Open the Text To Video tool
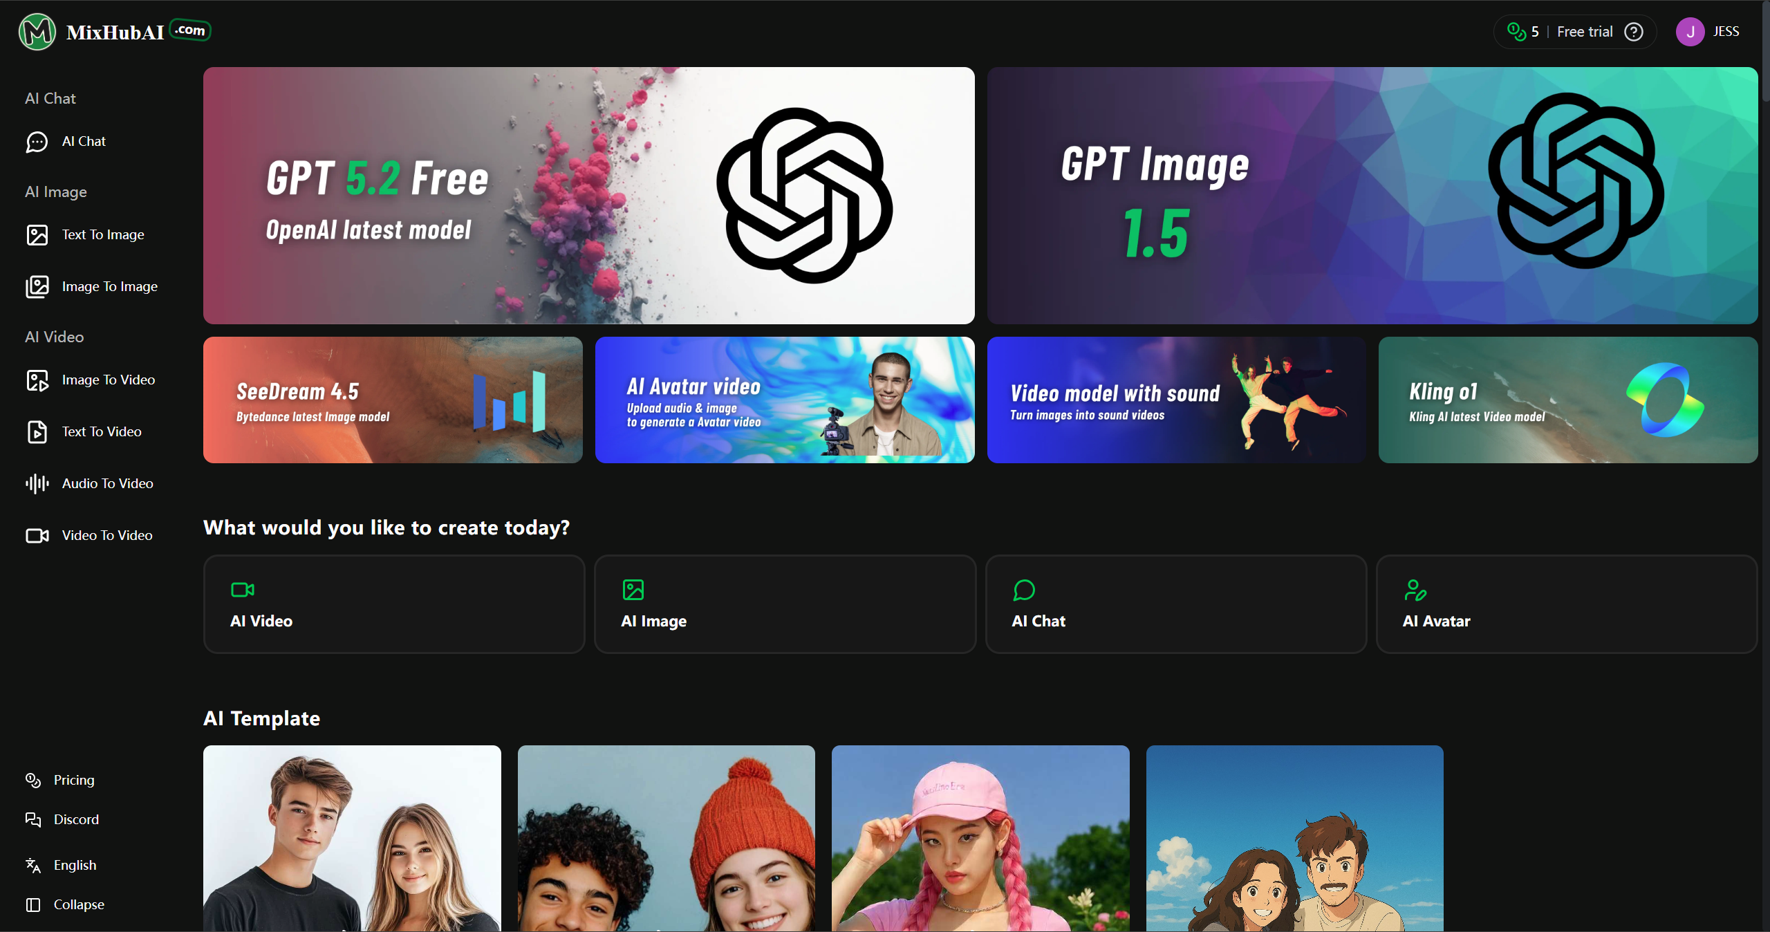The image size is (1770, 932). [x=101, y=431]
